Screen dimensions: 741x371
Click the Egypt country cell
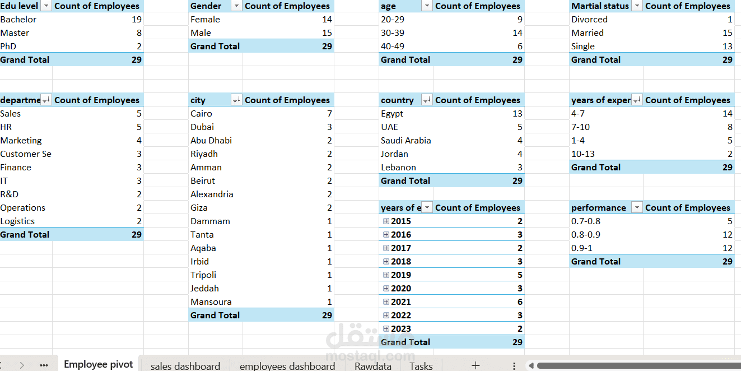pos(392,114)
